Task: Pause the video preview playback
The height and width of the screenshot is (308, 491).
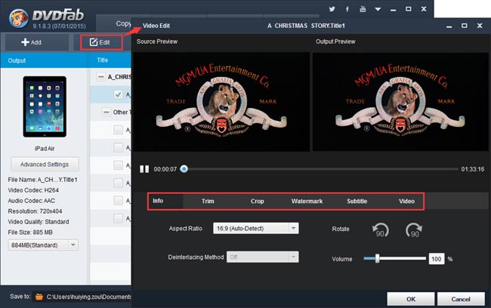Action: pos(144,169)
